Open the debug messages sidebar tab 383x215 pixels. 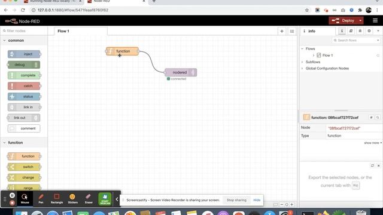tap(360, 31)
